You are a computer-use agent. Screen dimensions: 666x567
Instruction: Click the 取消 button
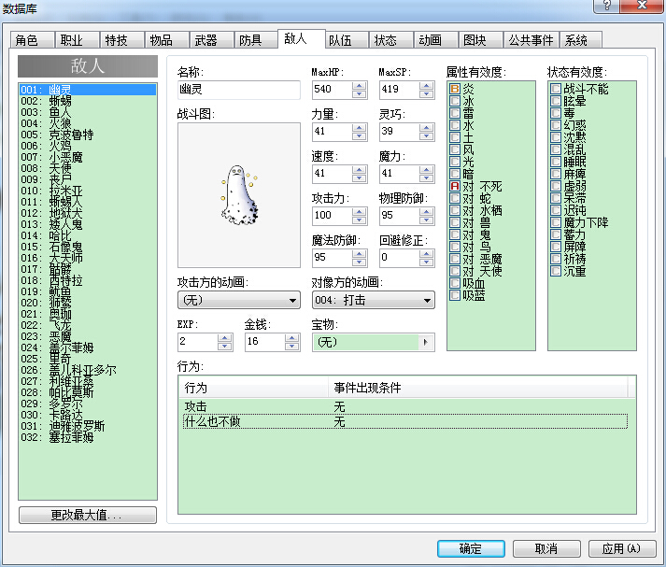point(546,548)
